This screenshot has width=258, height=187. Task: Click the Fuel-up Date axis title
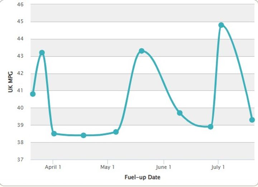(143, 177)
